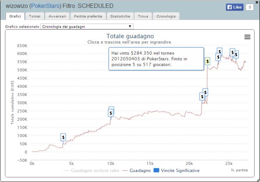The width and height of the screenshot is (260, 182).
Task: Toggle the Guadagno legend series
Action: (136, 171)
